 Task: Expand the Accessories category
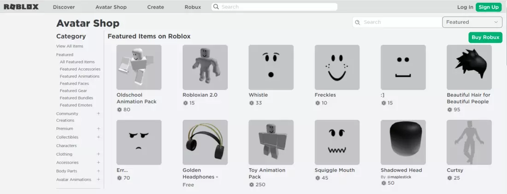99,162
